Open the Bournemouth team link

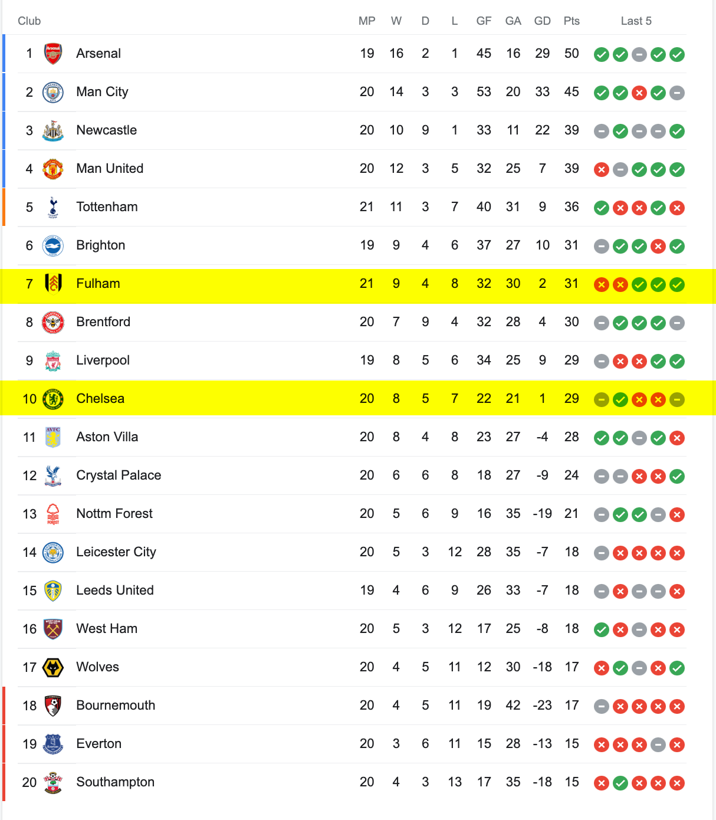click(116, 706)
